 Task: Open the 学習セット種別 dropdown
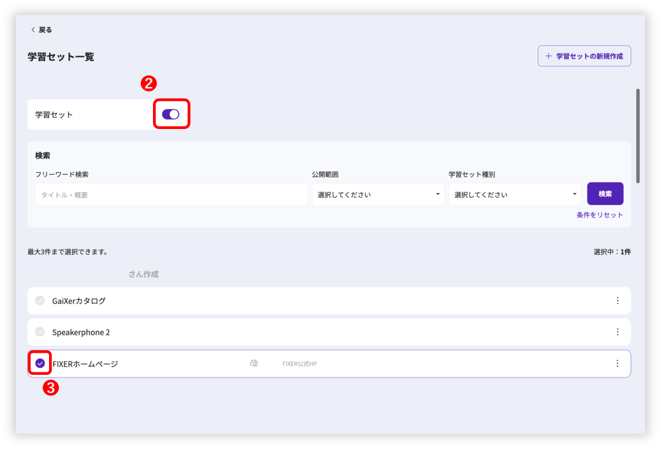click(x=514, y=195)
